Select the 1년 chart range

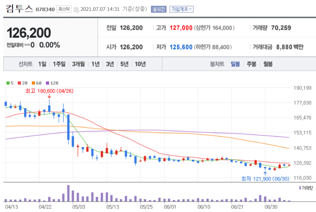pyautogui.click(x=95, y=64)
